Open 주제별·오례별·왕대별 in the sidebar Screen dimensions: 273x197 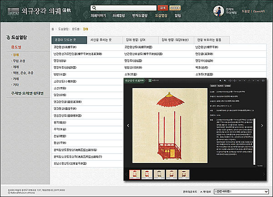pyautogui.click(x=27, y=94)
